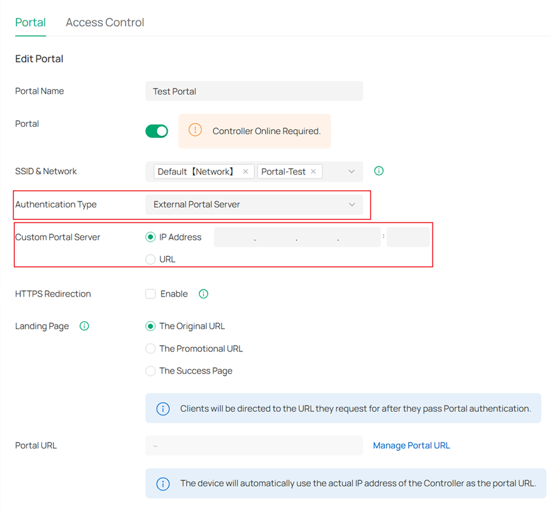This screenshot has width=551, height=507.
Task: Click the orange warning icon in the Controller notice
Action: (195, 130)
